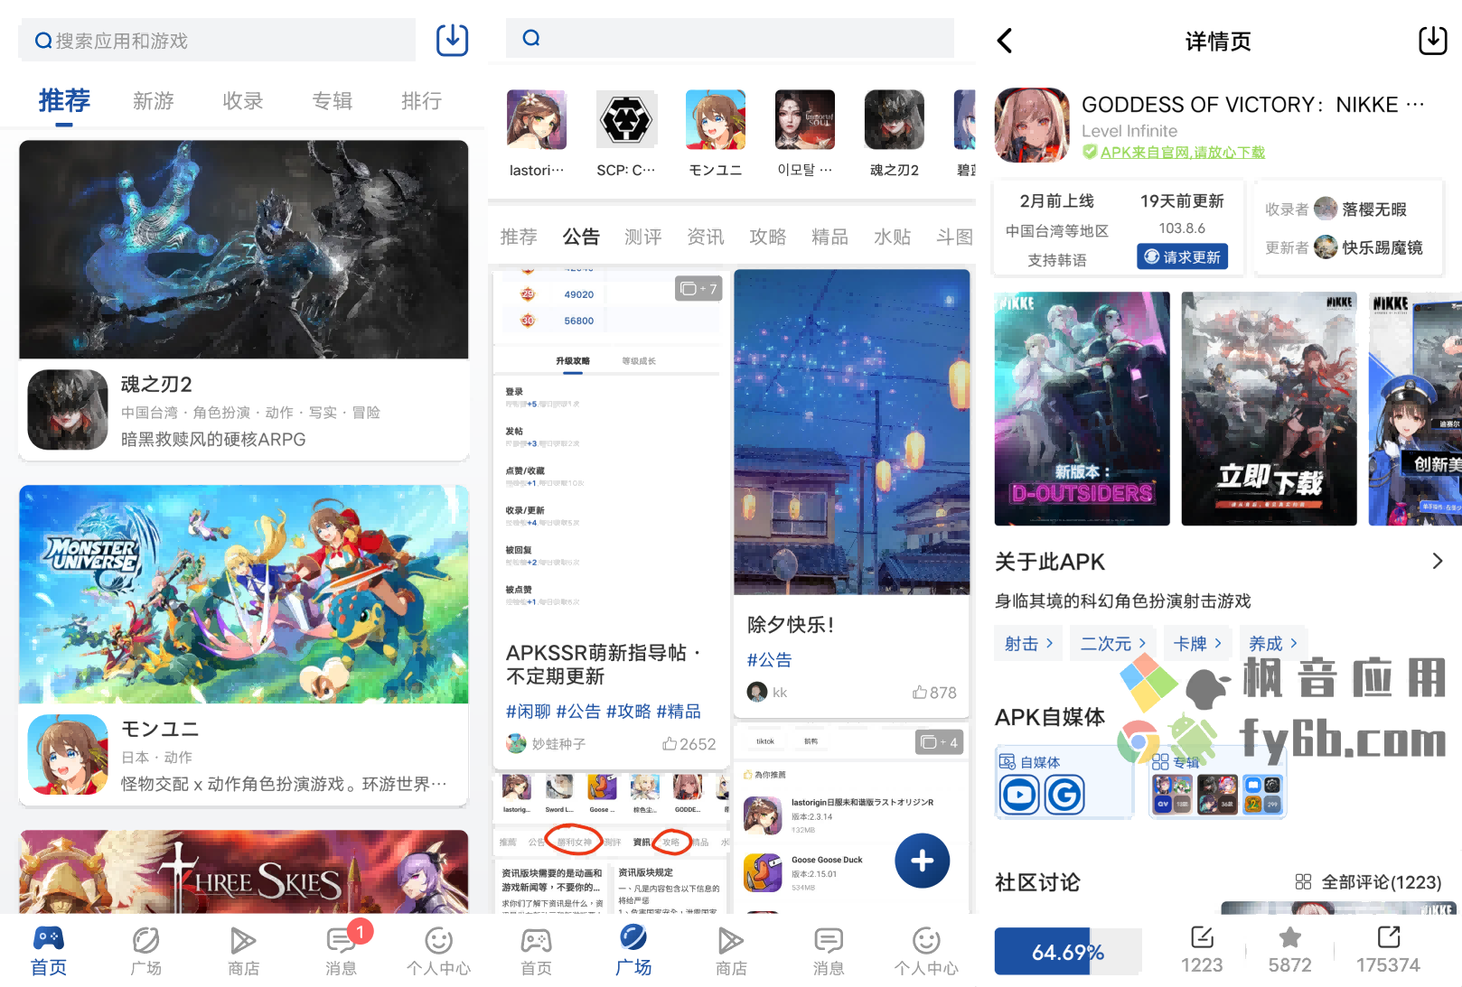Open the G self-media icon

(x=1064, y=795)
